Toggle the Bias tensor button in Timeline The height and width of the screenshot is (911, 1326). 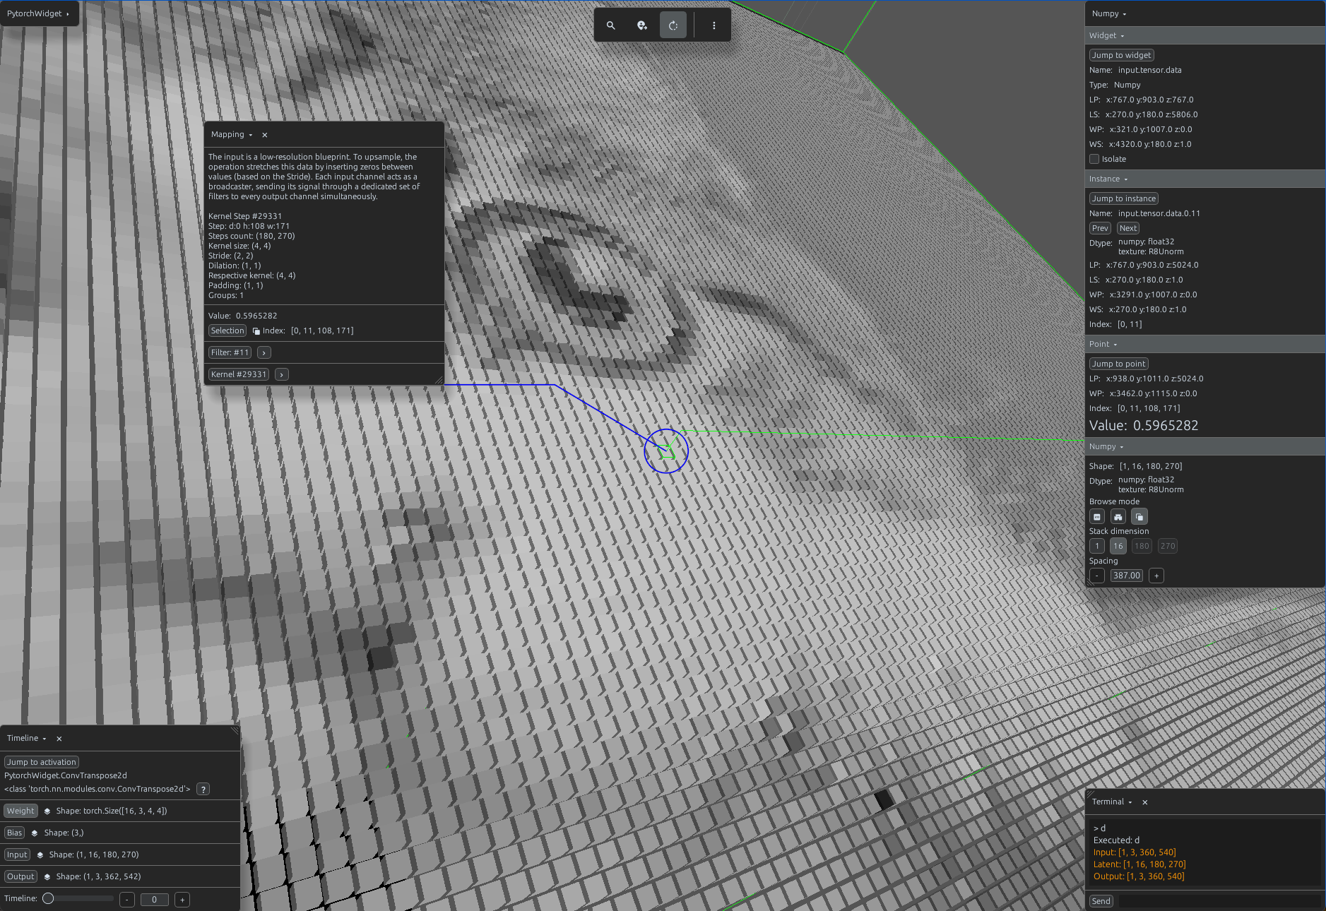pos(14,833)
